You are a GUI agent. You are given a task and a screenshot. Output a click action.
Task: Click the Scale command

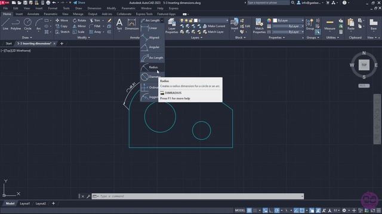[78, 32]
